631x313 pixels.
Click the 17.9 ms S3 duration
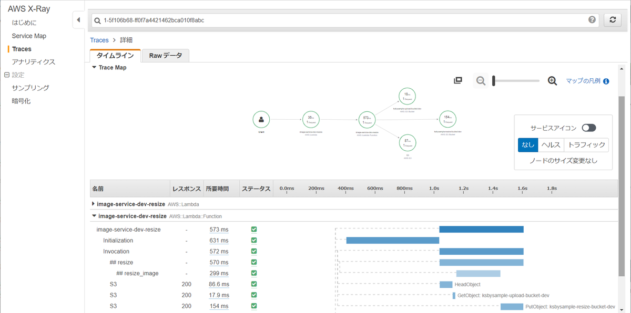[x=219, y=295]
